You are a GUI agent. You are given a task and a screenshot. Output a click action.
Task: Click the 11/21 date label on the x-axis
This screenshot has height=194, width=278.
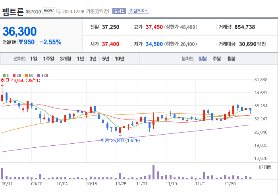click(x=201, y=184)
